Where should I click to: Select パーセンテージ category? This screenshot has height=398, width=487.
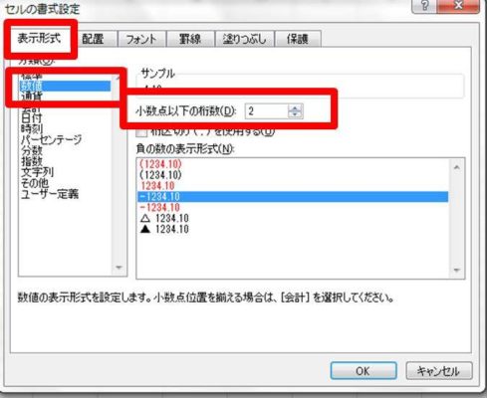[51, 139]
